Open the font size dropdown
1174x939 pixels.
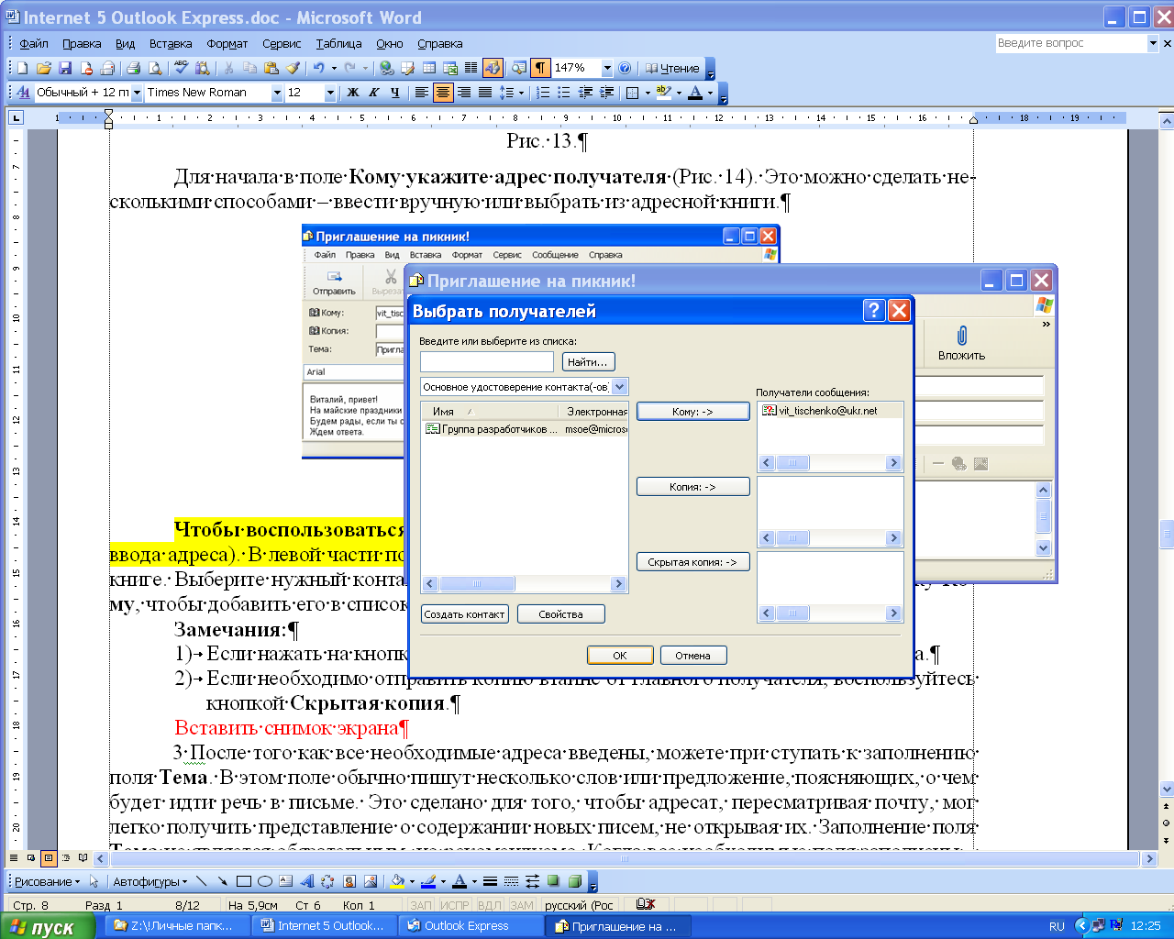(x=330, y=93)
